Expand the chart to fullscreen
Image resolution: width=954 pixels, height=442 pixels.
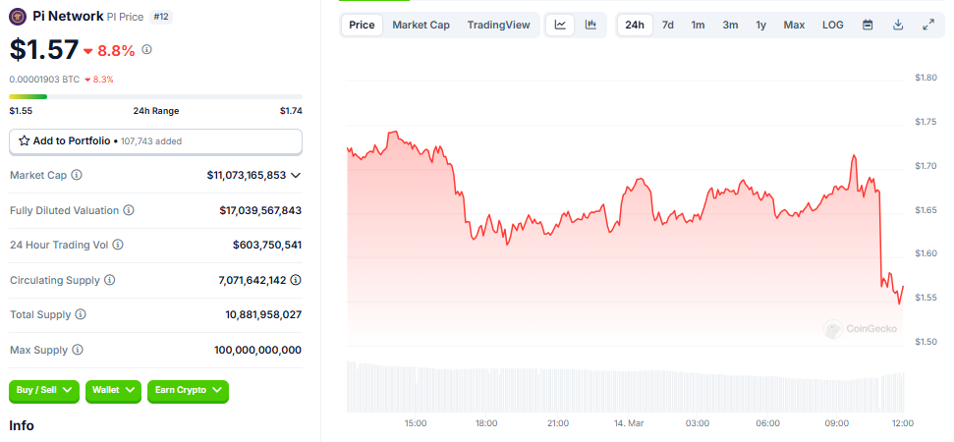pyautogui.click(x=928, y=25)
